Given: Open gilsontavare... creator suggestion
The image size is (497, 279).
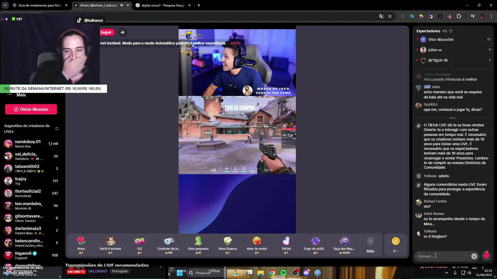Looking at the screenshot, I should (x=31, y=218).
